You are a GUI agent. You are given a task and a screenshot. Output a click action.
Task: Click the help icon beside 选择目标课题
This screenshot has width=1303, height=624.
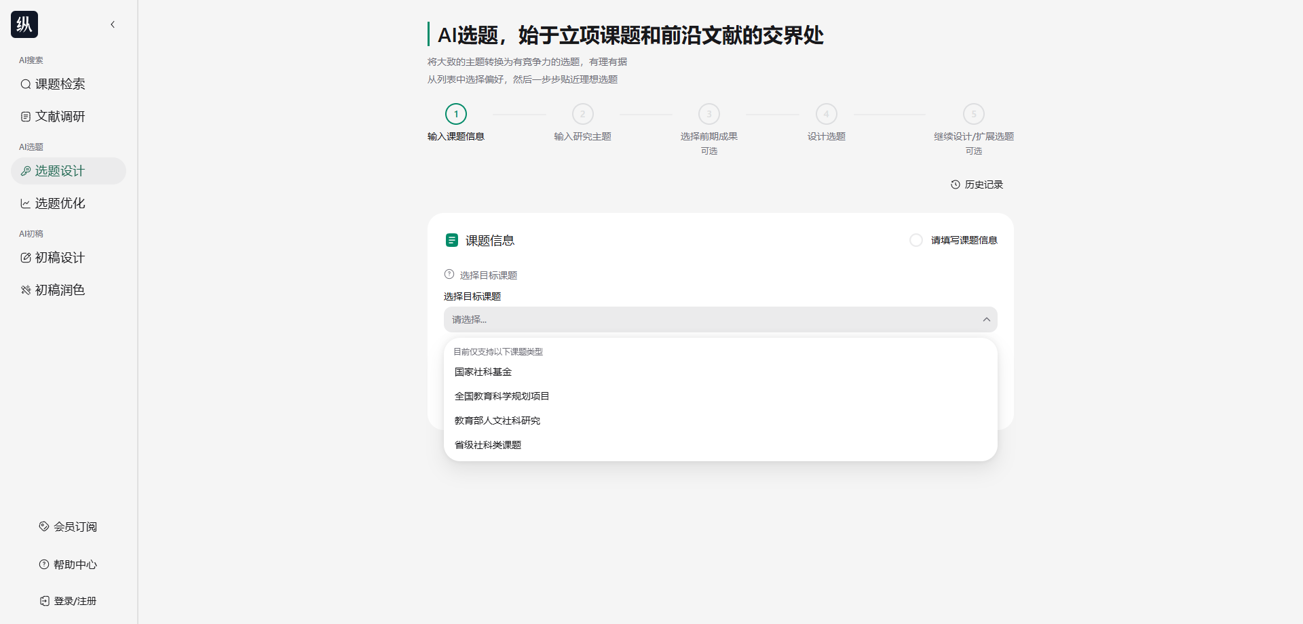pos(449,275)
